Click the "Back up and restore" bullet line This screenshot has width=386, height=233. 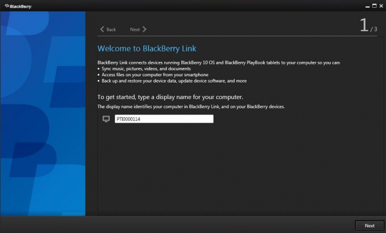[x=172, y=81]
